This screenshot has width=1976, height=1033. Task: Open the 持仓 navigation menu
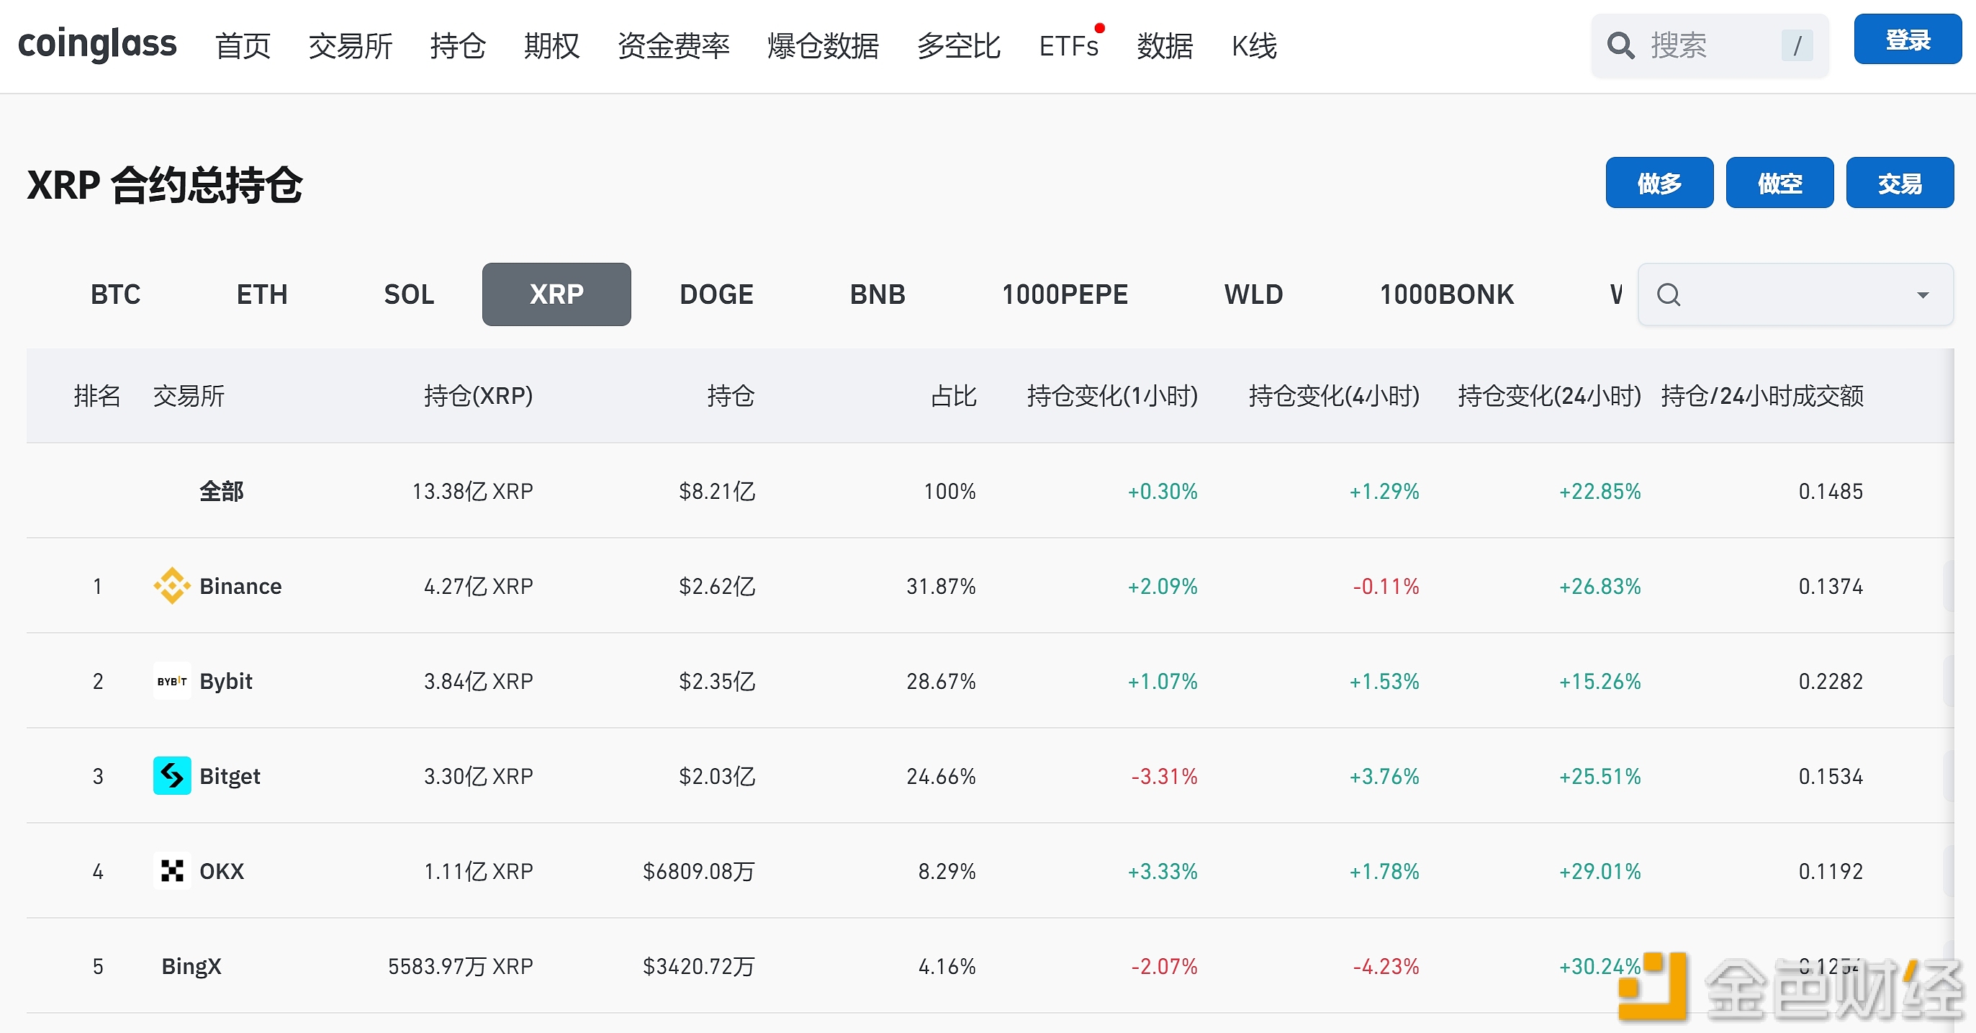tap(458, 45)
